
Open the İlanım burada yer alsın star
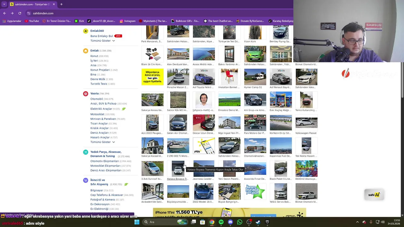click(x=255, y=191)
